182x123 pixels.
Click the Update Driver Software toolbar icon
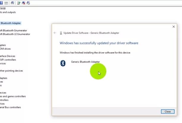[x=19, y=3]
